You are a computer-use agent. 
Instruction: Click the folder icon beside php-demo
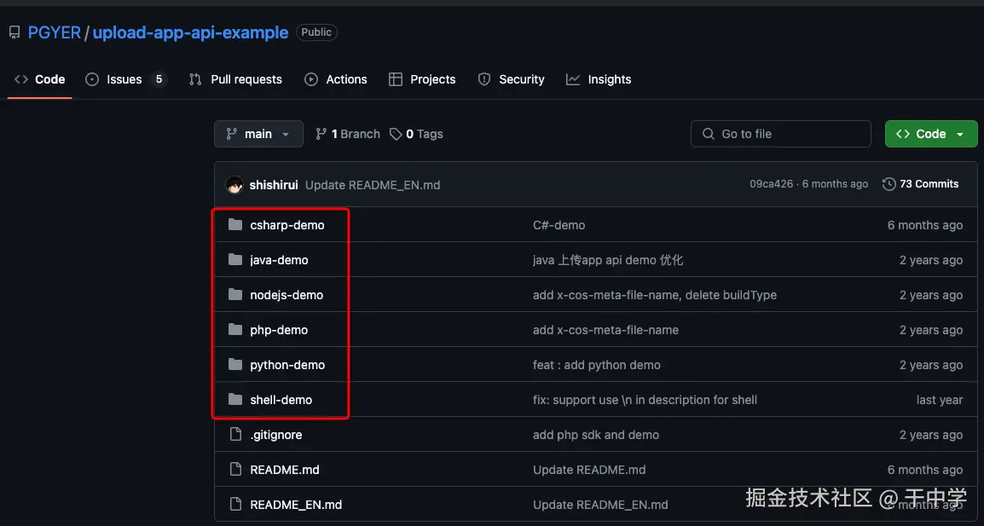point(235,329)
